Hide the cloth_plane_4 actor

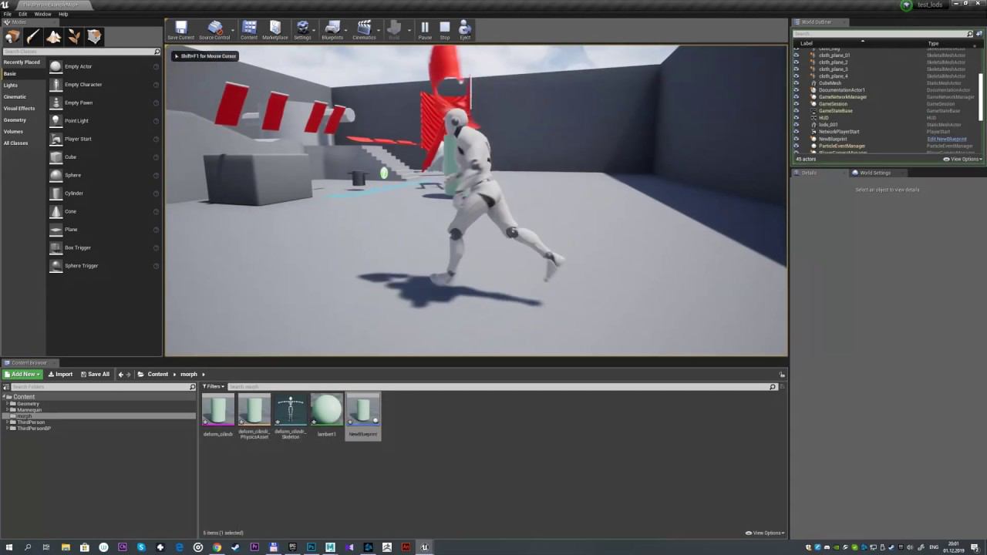[797, 76]
